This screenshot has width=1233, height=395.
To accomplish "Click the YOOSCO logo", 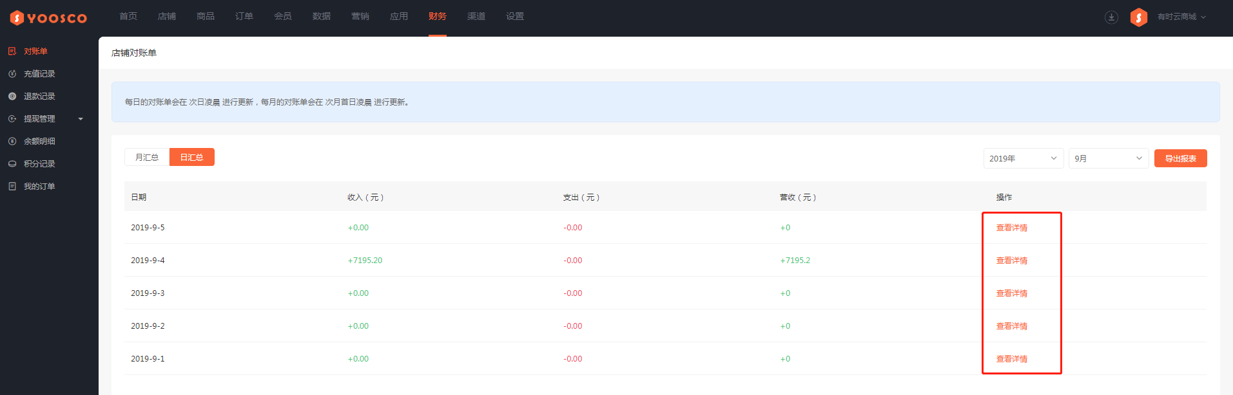I will coord(48,17).
